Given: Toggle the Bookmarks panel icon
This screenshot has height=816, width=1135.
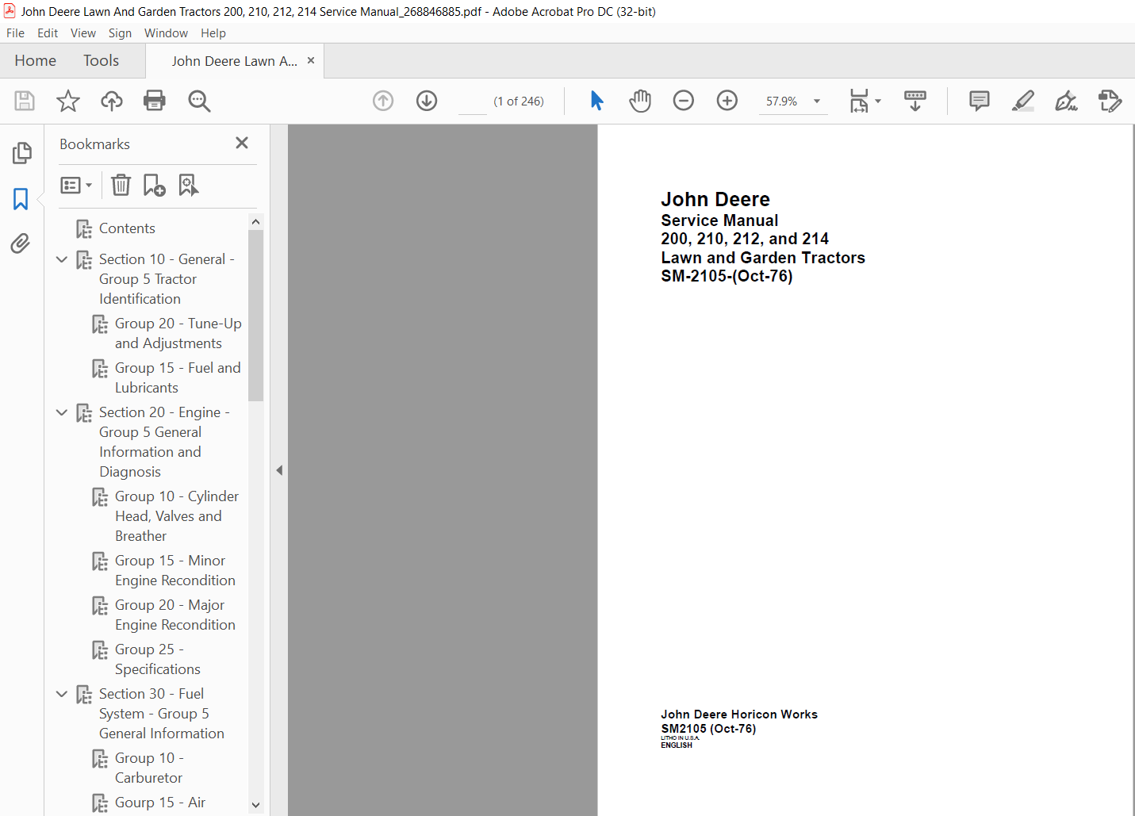Looking at the screenshot, I should (21, 199).
